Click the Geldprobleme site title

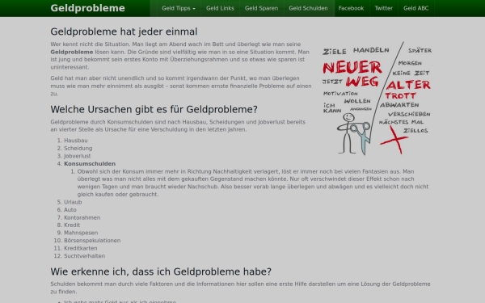pos(88,8)
